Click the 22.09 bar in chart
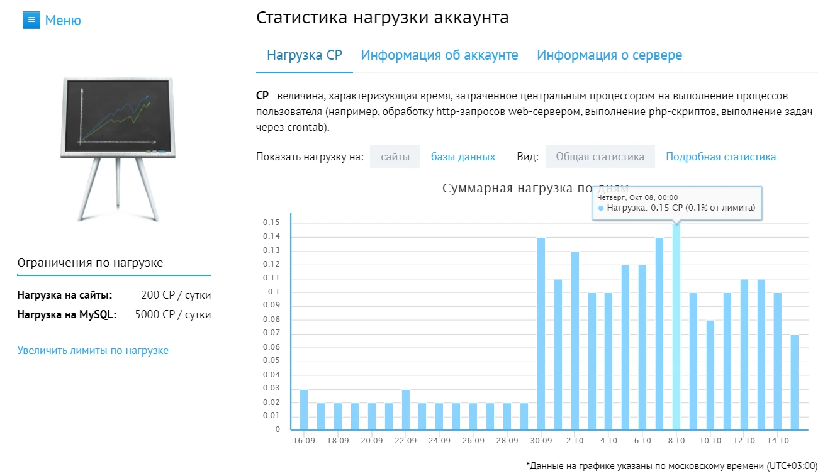 (x=406, y=410)
